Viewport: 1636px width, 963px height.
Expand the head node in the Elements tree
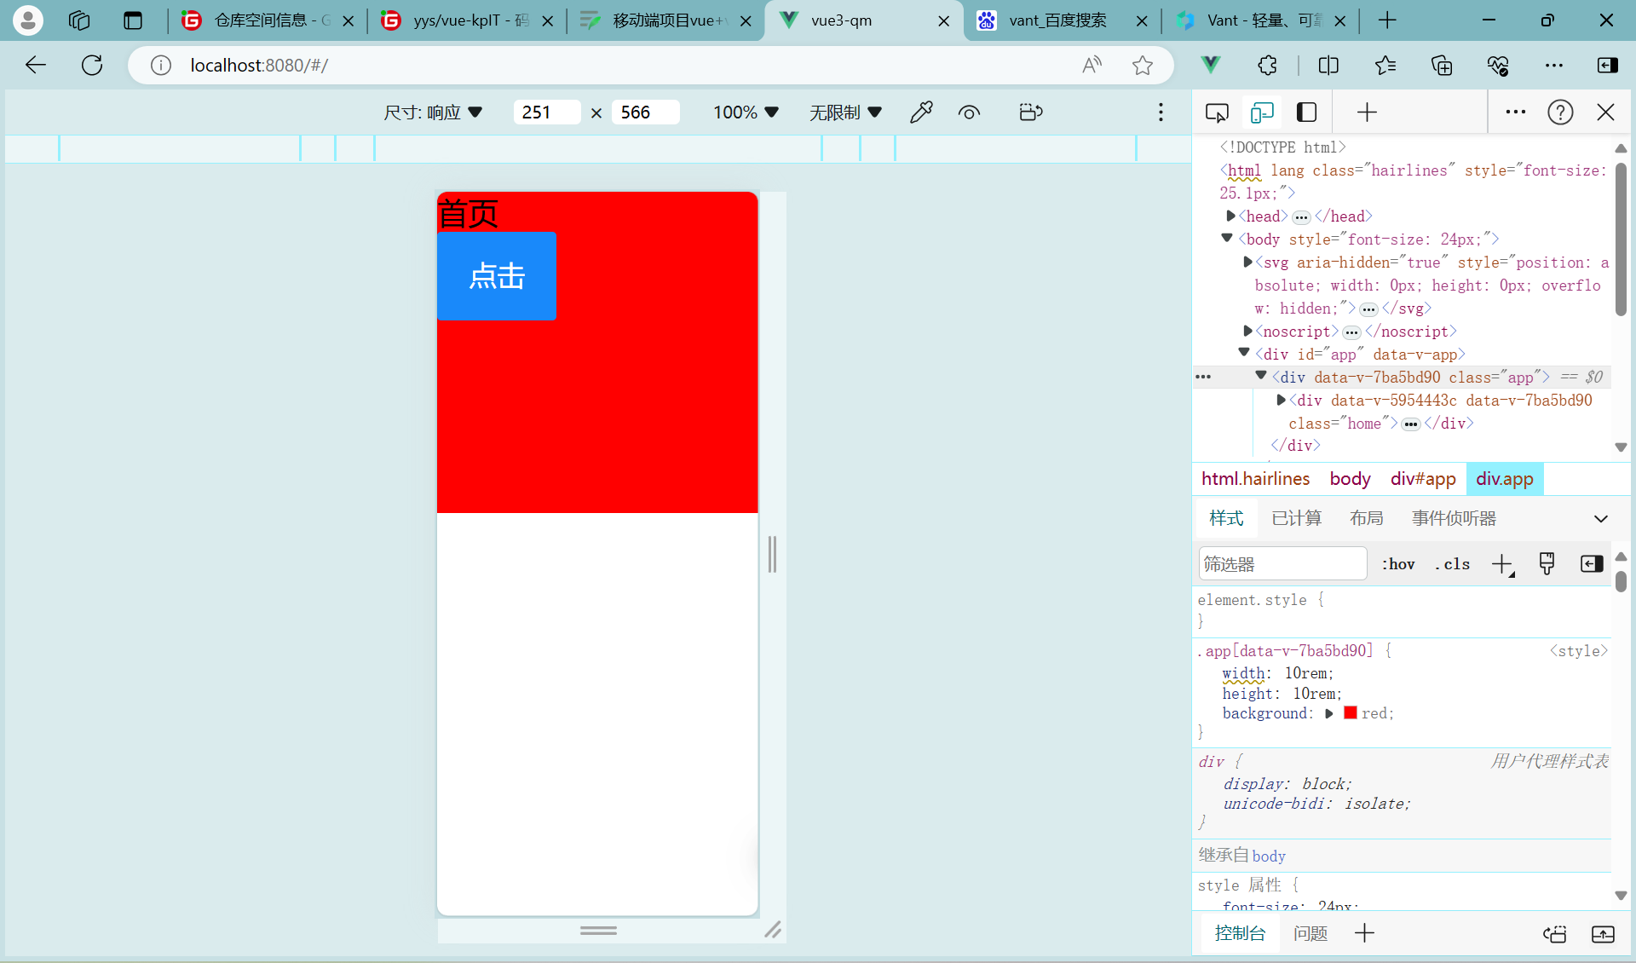click(1230, 216)
